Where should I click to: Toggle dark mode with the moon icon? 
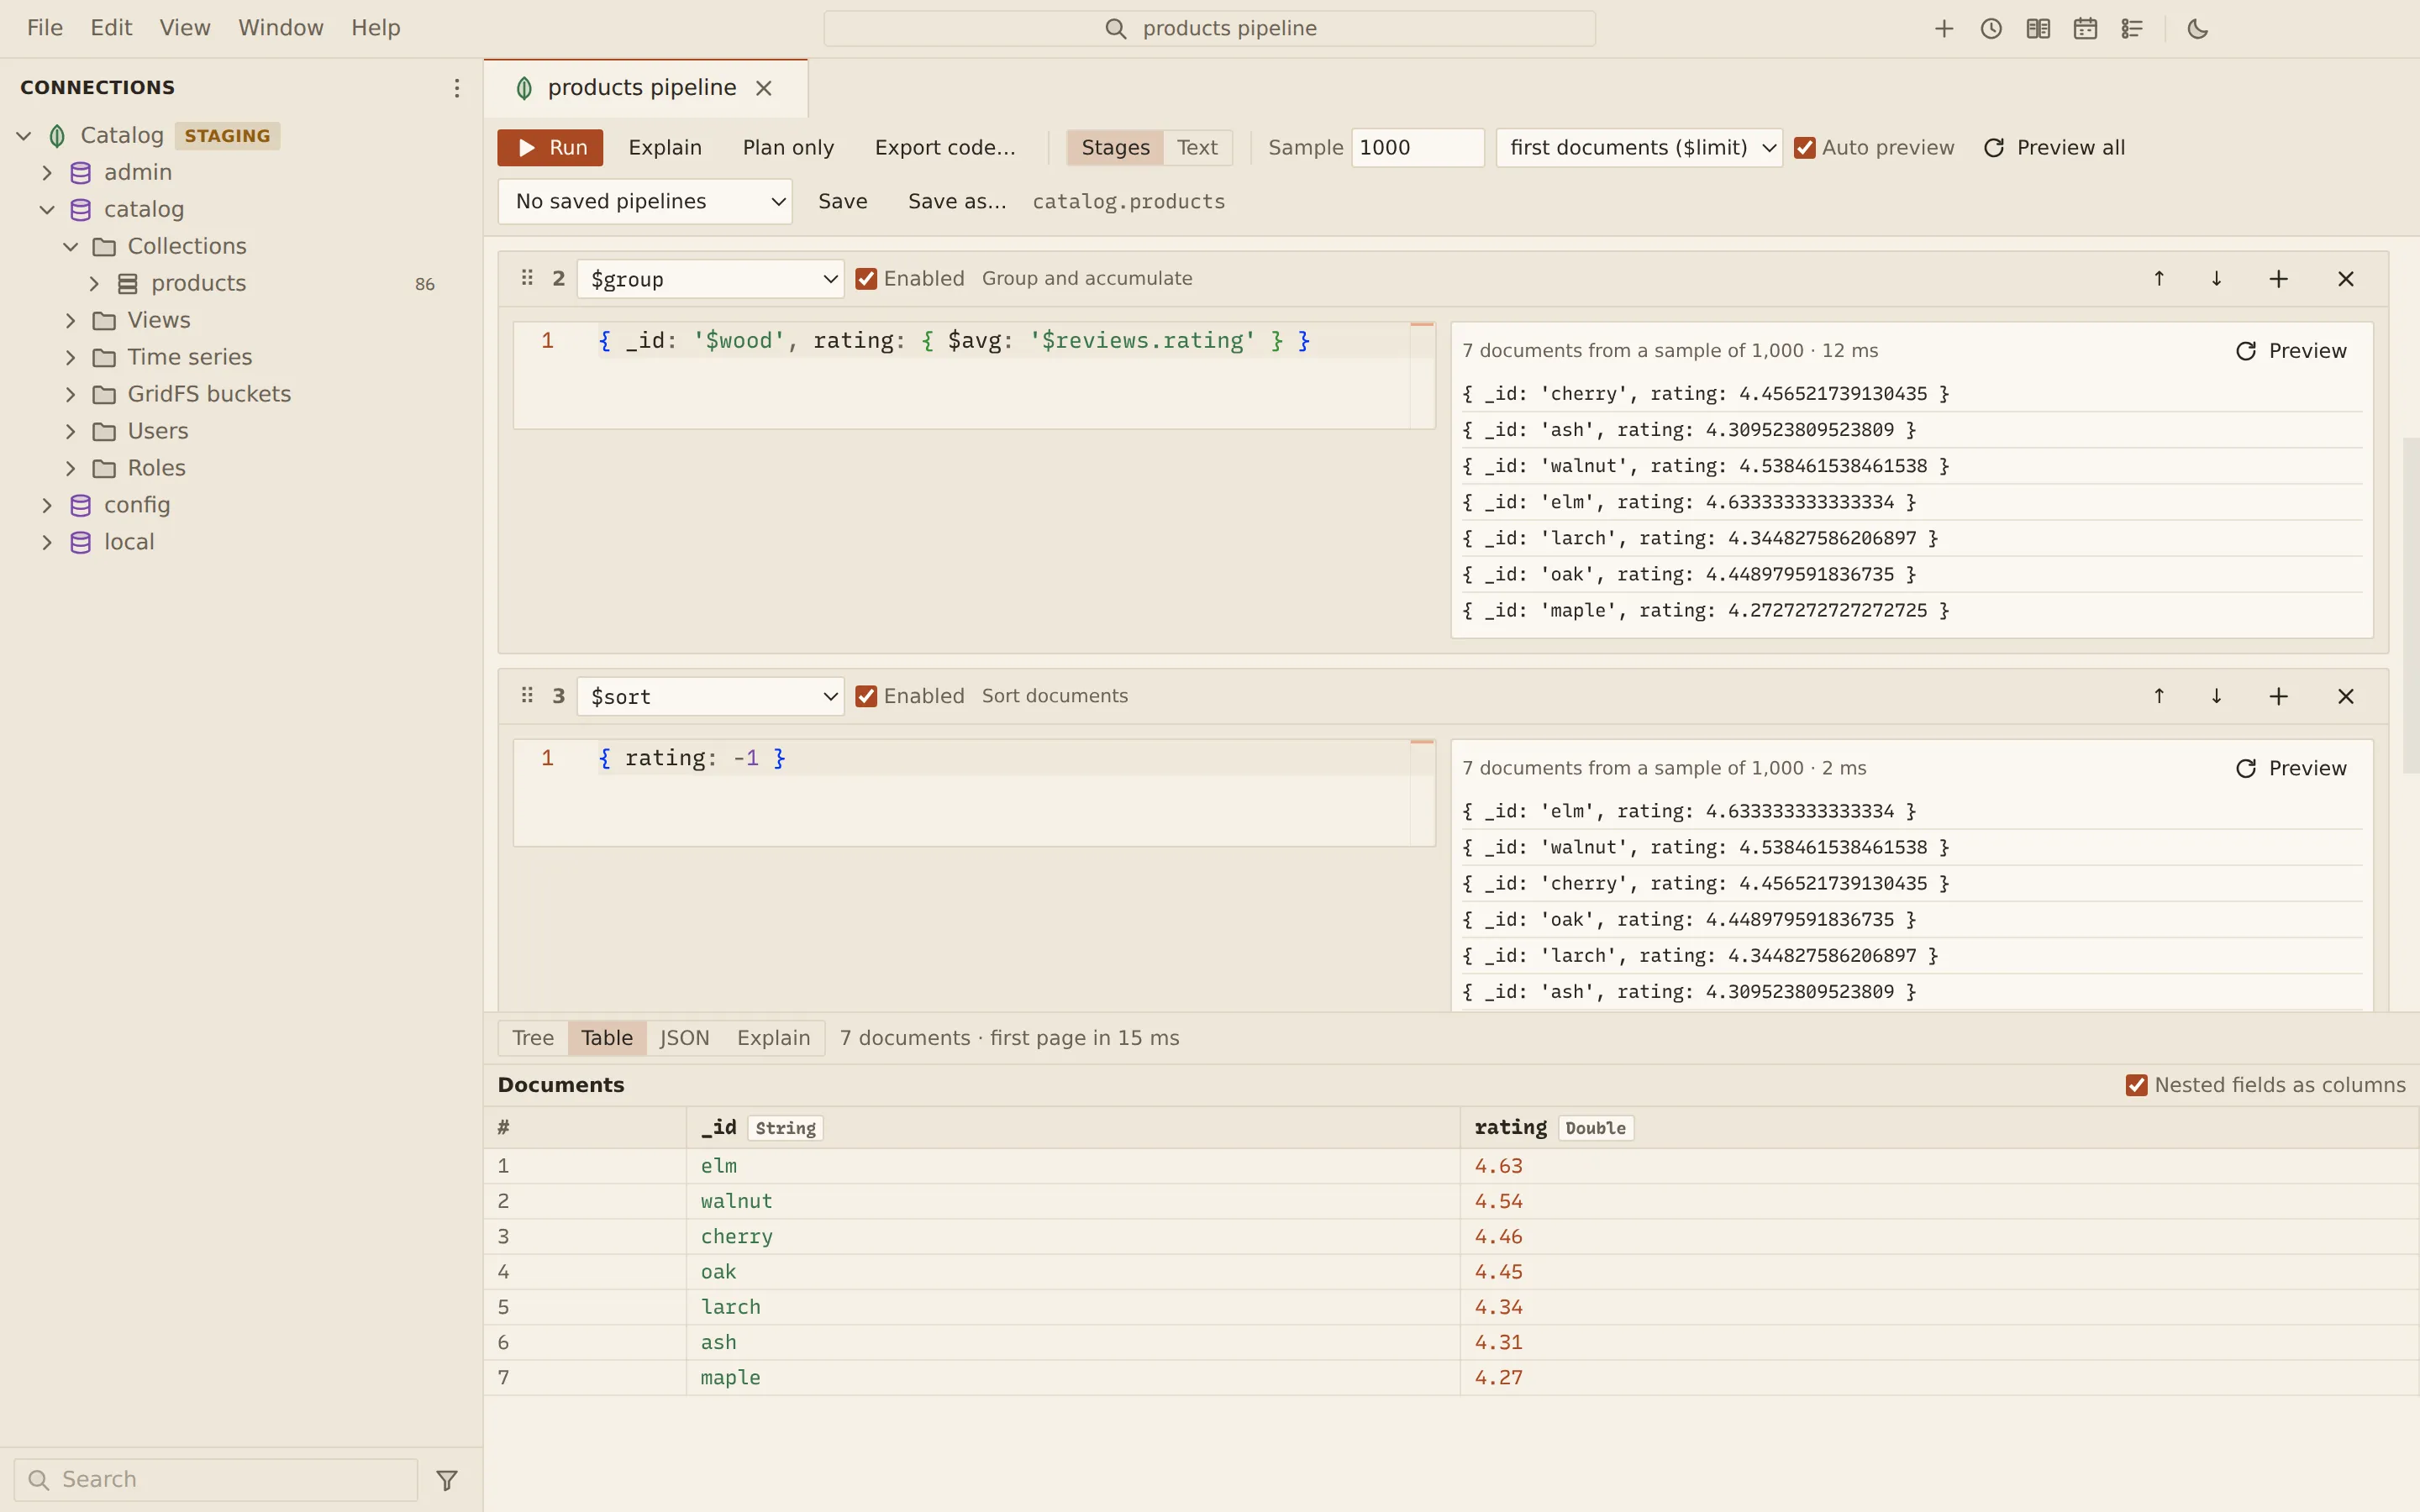coord(2197,29)
